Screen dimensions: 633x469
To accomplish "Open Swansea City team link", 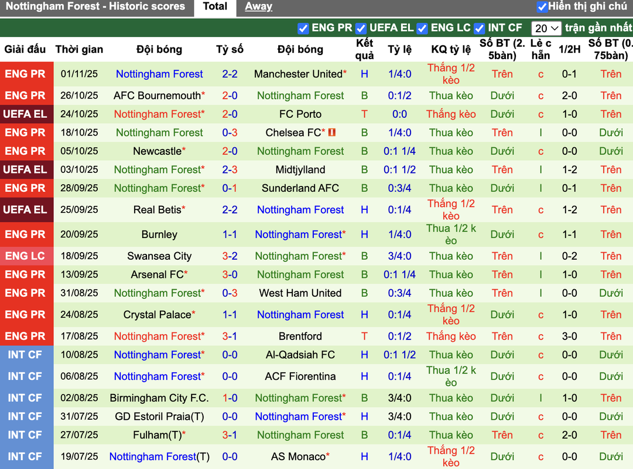I will 159,256.
